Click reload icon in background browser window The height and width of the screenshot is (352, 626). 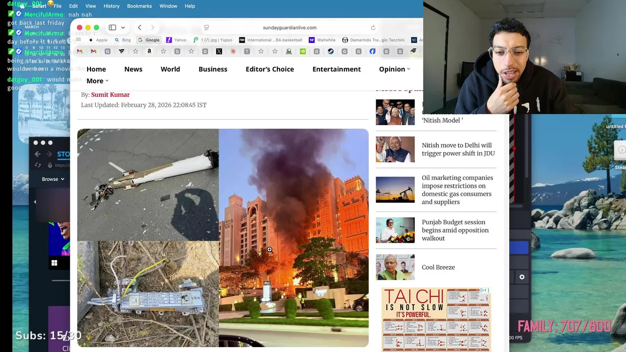point(38,165)
